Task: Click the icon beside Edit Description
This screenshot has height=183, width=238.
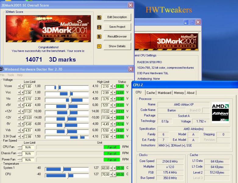Action: [99, 17]
